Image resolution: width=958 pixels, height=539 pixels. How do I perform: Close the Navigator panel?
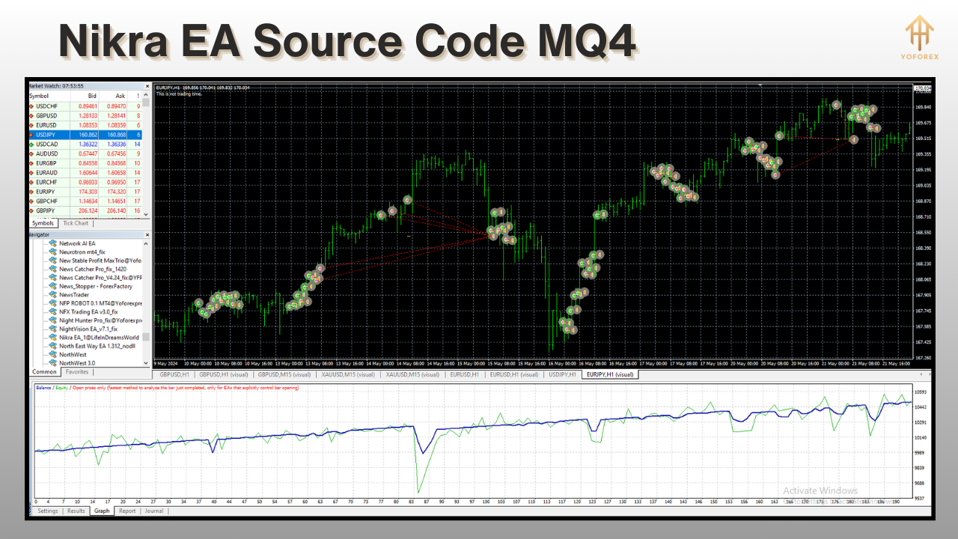point(146,234)
